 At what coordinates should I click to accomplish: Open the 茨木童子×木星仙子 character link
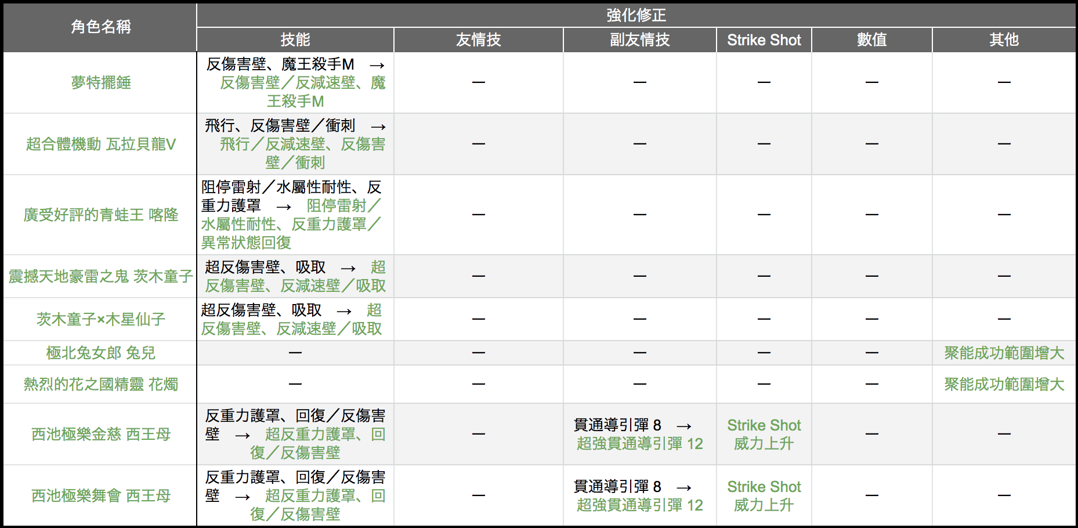pyautogui.click(x=101, y=320)
